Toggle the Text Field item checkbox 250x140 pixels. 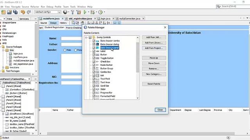(x=94, y=79)
